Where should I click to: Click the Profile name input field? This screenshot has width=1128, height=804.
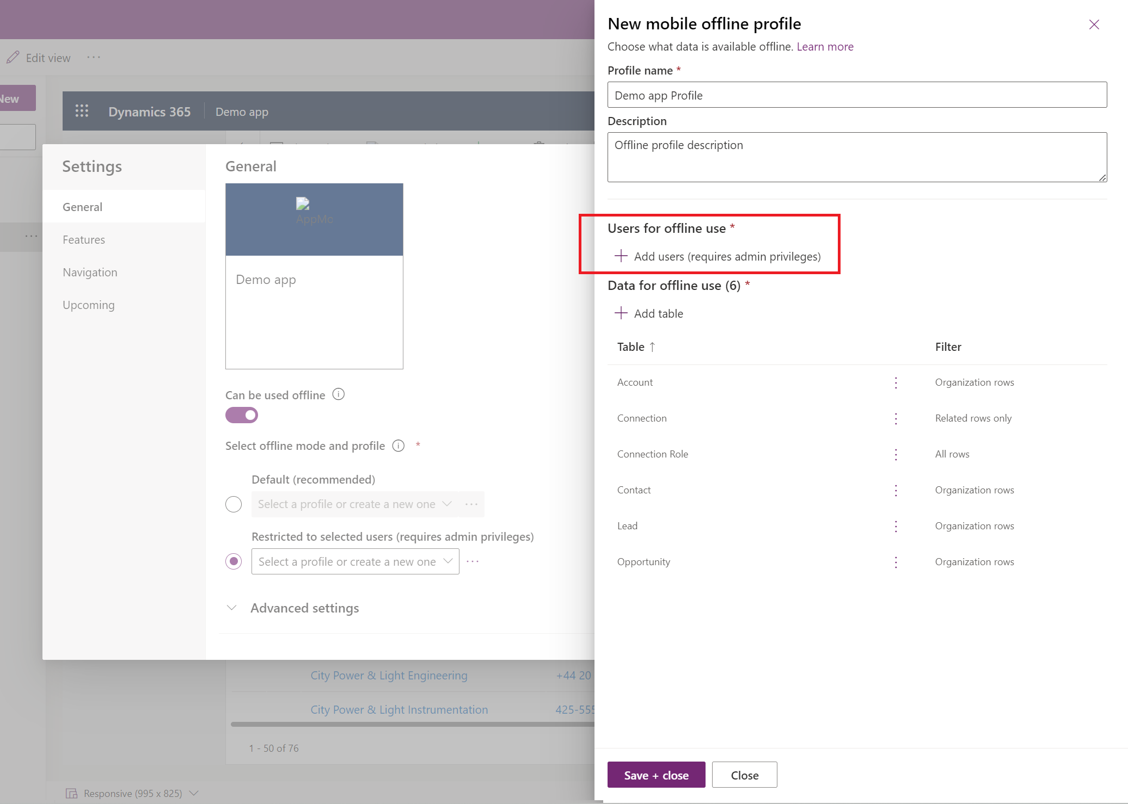point(856,94)
